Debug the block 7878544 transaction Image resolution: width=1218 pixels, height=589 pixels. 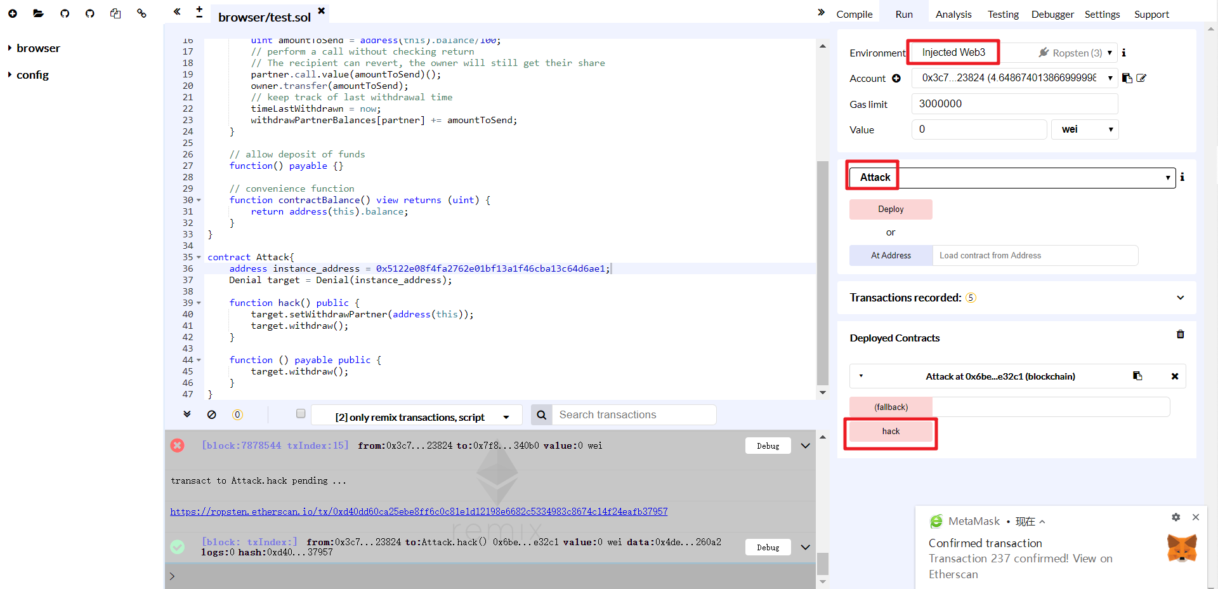pyautogui.click(x=768, y=446)
